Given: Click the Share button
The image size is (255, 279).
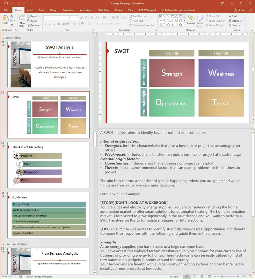Looking at the screenshot, I should tap(239, 10).
